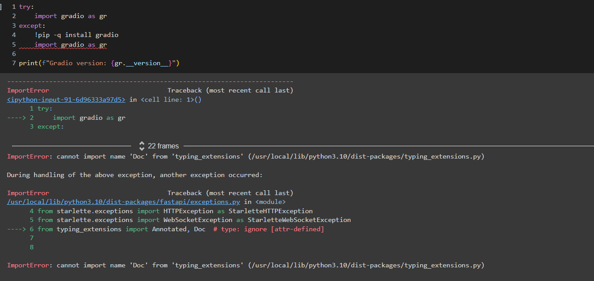Click the '!pip -q install gradio' code line
594x281 pixels.
(x=76, y=35)
